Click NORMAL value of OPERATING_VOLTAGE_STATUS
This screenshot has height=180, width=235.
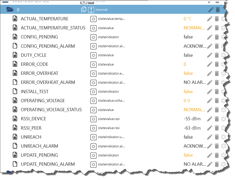click(194, 110)
